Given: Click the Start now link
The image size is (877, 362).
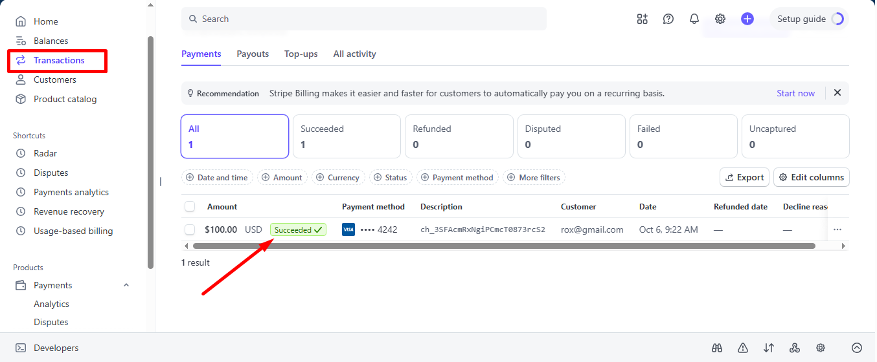Looking at the screenshot, I should coord(795,93).
